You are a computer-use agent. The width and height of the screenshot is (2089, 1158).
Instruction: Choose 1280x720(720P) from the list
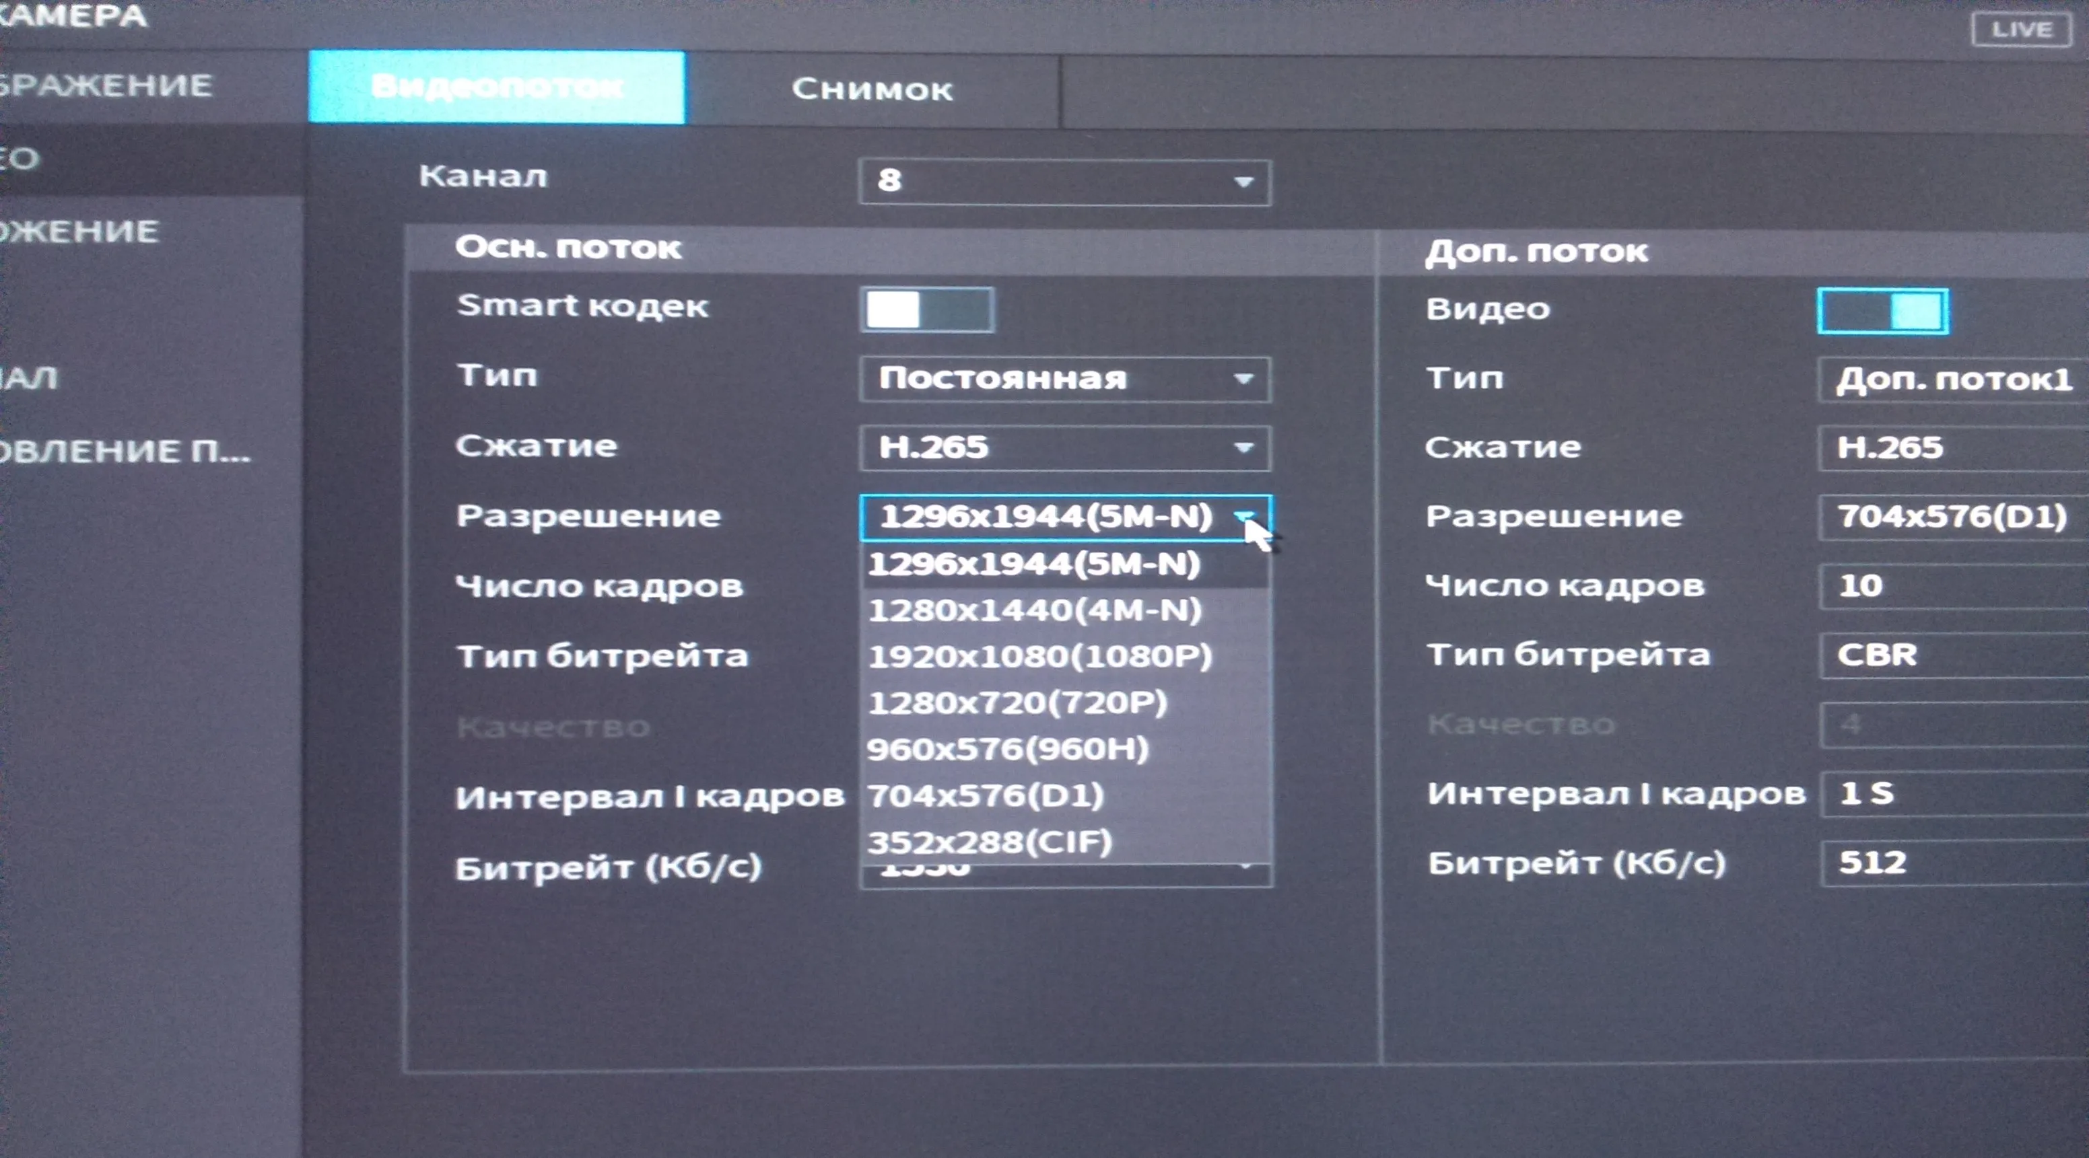click(x=1017, y=702)
